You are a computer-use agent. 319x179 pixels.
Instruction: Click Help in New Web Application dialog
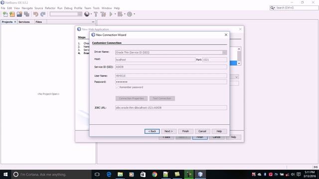point(233,137)
